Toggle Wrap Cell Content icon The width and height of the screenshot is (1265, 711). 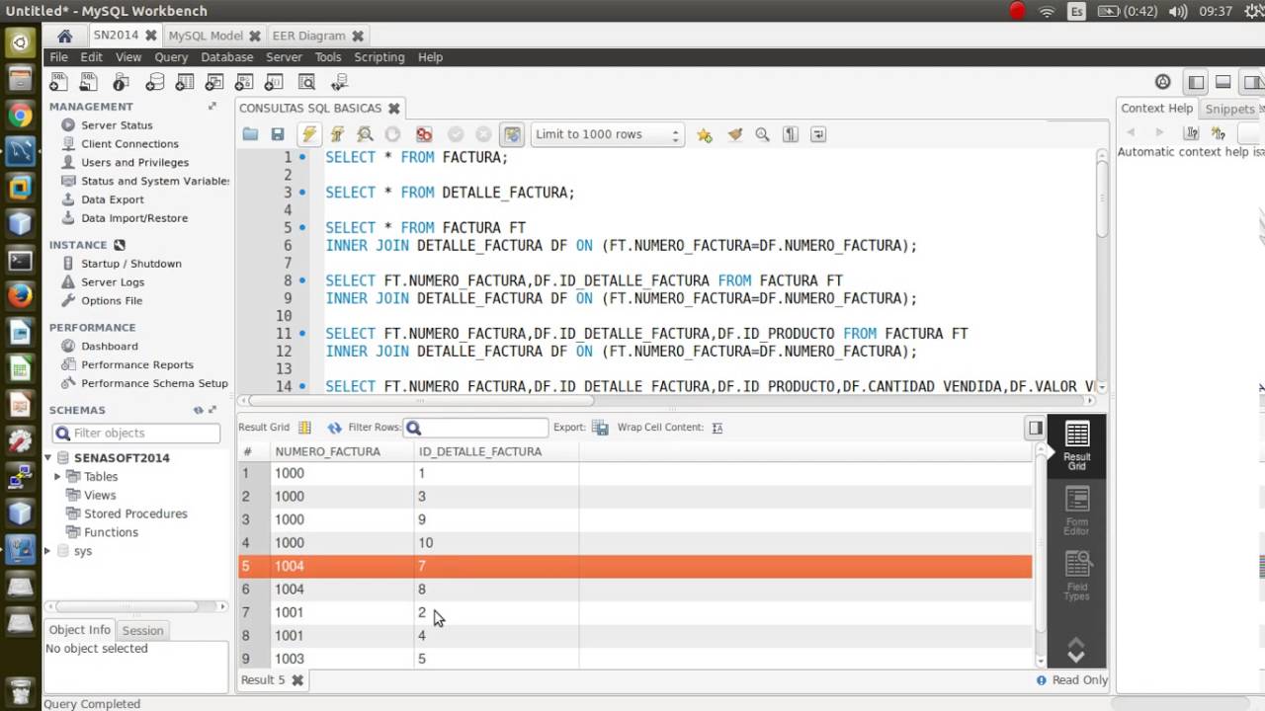click(x=717, y=428)
